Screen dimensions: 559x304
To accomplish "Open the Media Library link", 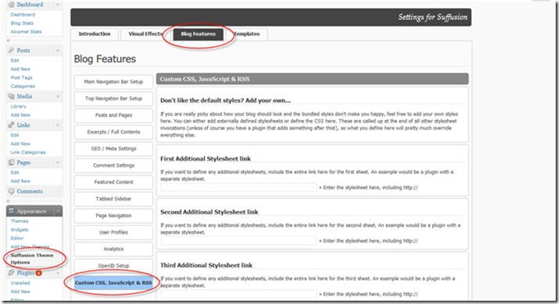I will click(18, 106).
